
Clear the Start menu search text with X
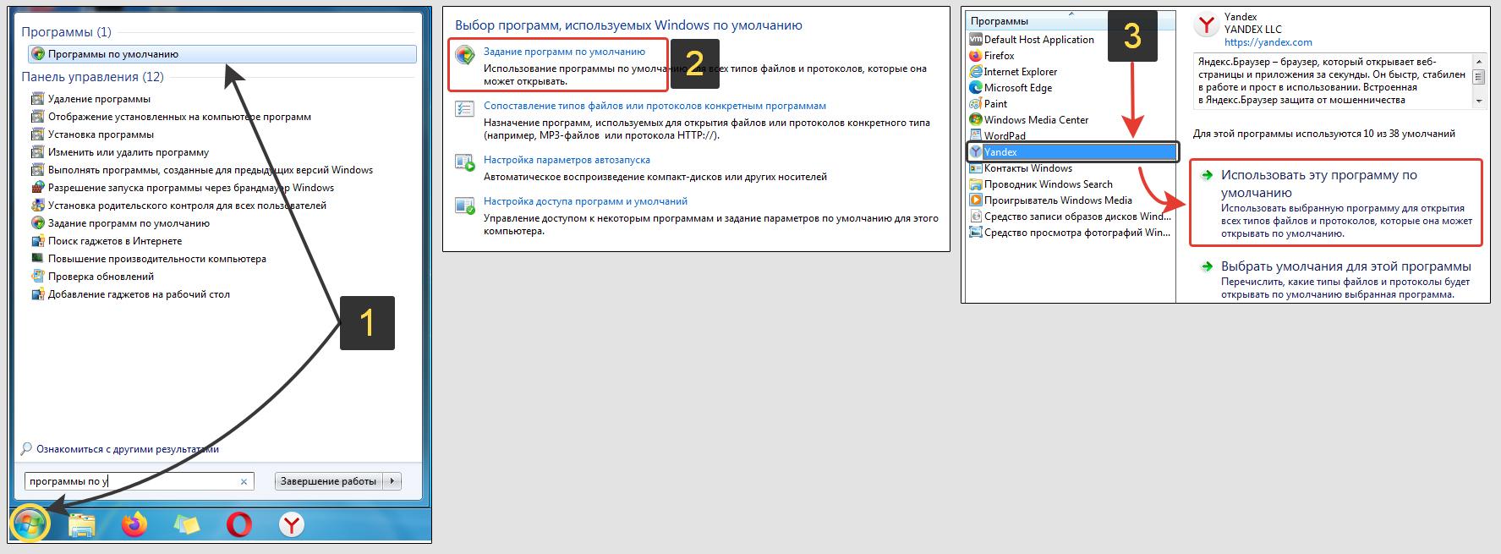coord(244,481)
